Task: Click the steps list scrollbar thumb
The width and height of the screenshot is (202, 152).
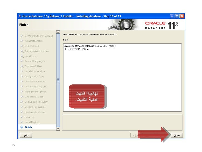Action: point(58,80)
